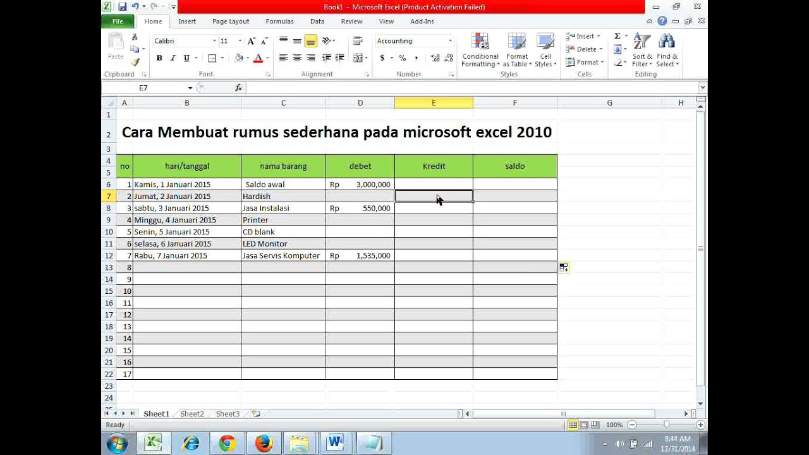Click the Merge & Center icon

[x=358, y=58]
